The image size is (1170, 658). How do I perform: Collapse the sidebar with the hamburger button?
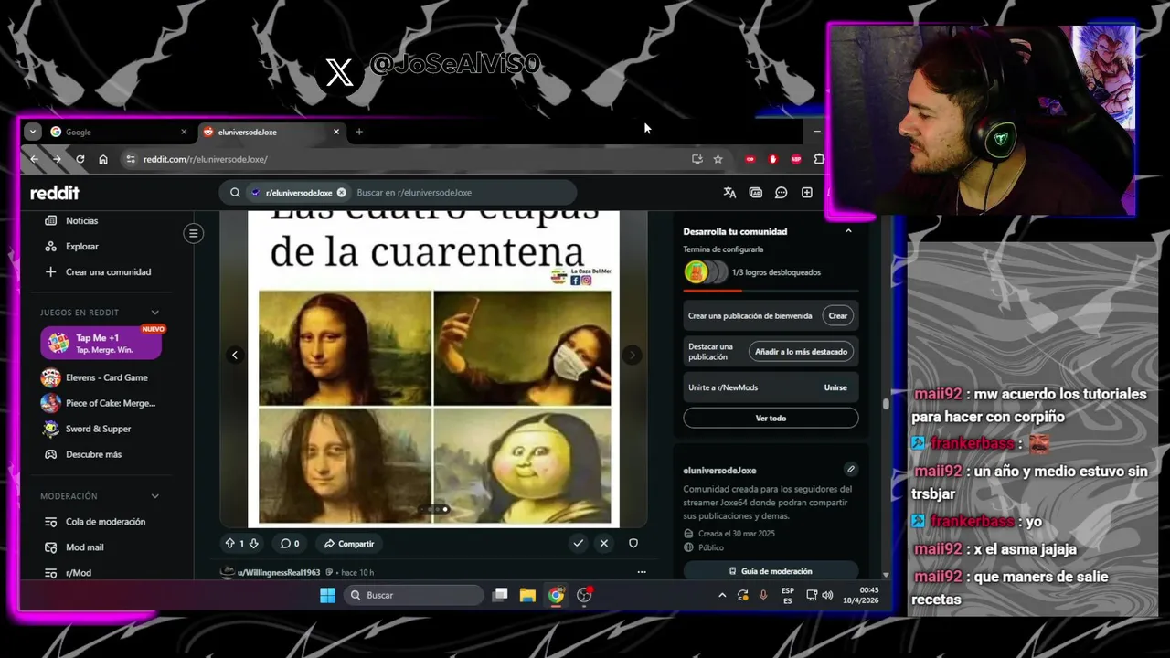click(194, 234)
